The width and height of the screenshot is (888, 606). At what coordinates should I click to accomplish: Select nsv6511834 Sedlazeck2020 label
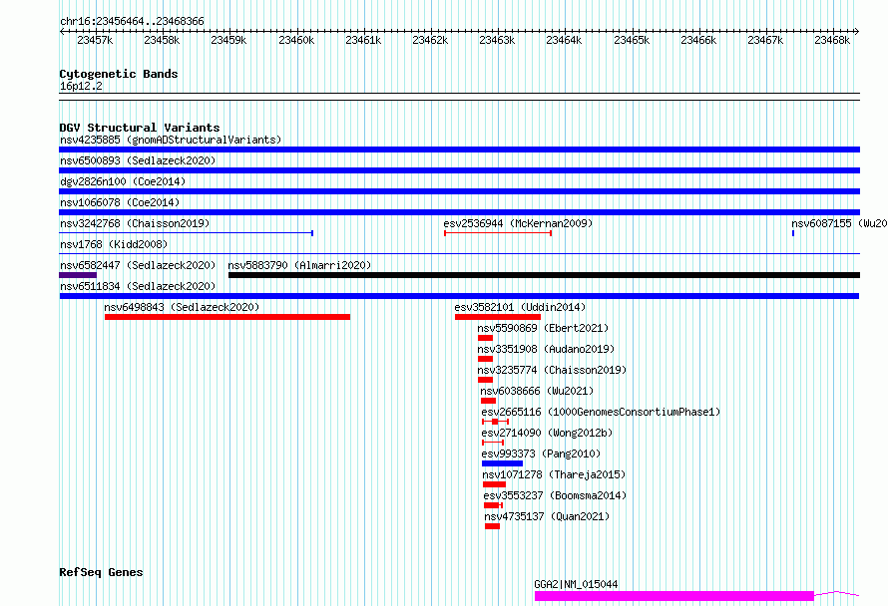(138, 286)
